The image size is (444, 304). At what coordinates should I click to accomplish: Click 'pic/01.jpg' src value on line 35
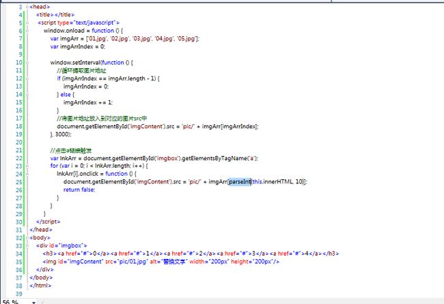pyautogui.click(x=133, y=262)
